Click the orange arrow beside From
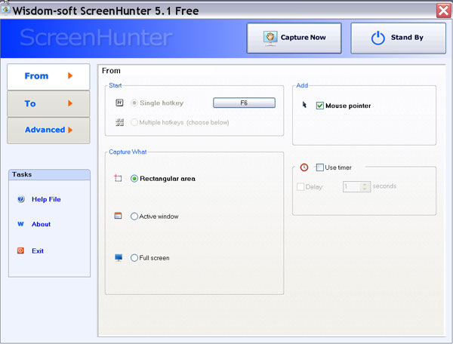 click(x=70, y=75)
